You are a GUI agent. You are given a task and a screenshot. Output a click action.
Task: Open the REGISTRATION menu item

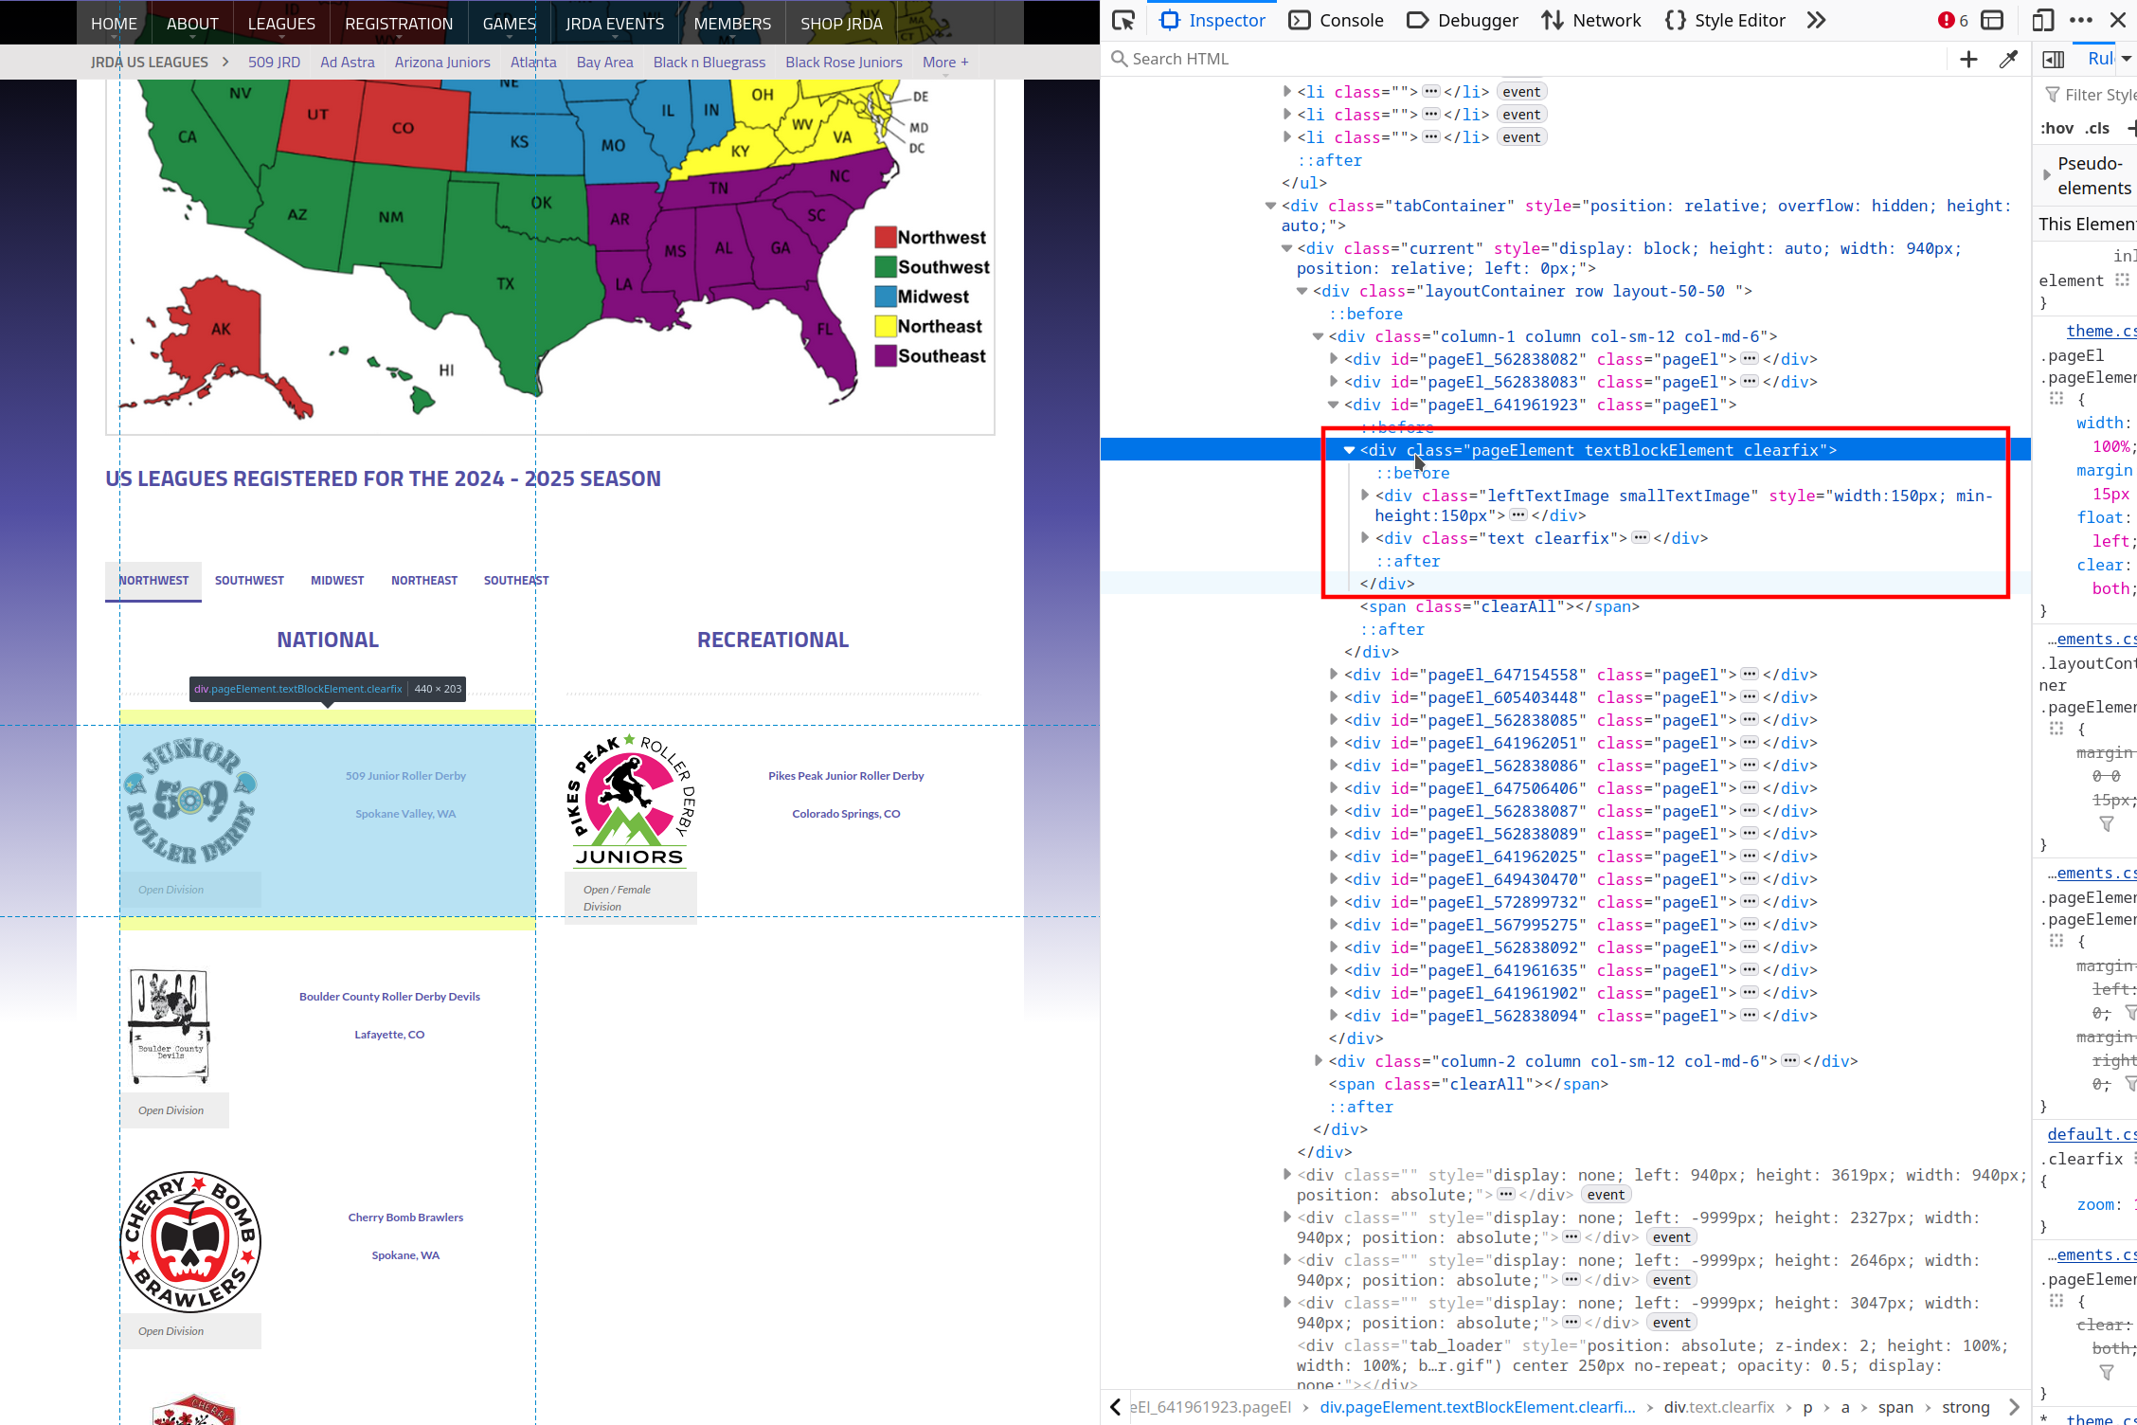point(399,24)
